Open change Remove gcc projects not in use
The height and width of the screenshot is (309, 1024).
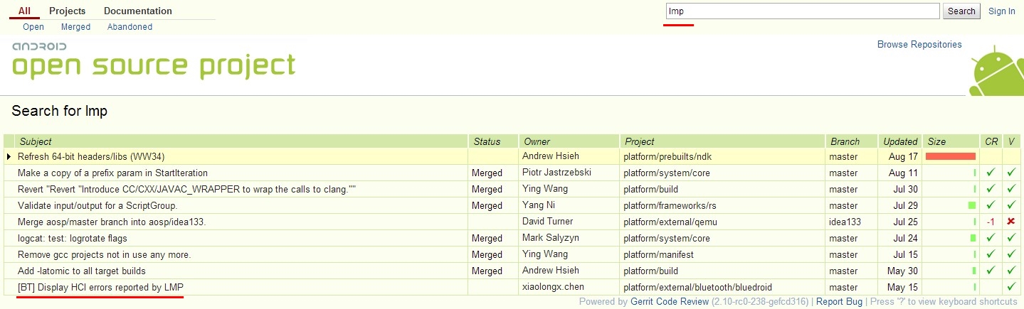coord(105,254)
